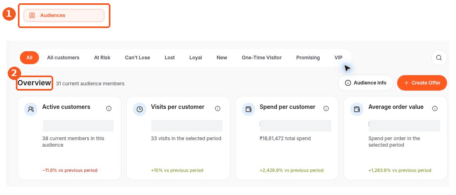
Task: Show info for Spend per customer card
Action: point(326,108)
